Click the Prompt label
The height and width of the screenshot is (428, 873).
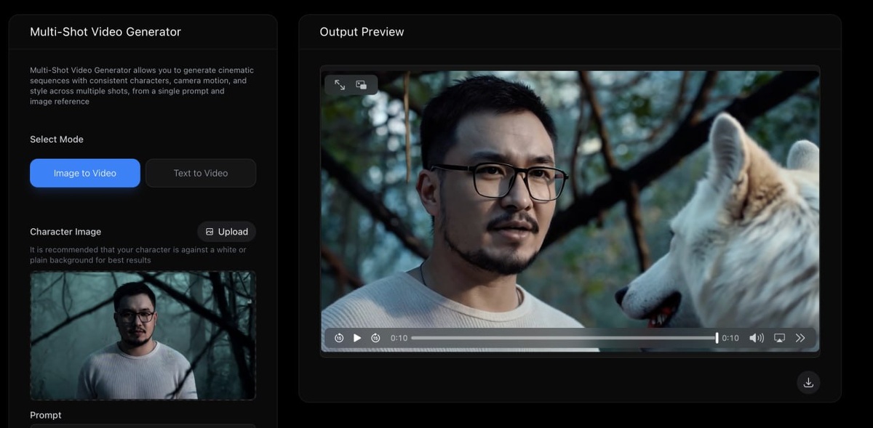pos(46,415)
